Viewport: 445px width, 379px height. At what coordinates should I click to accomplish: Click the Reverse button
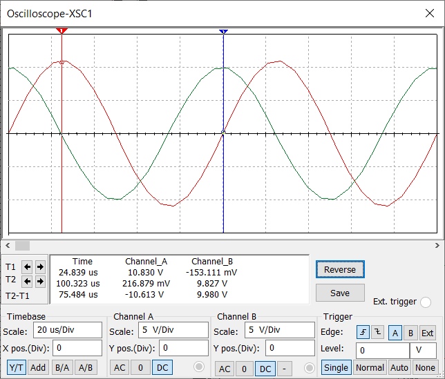click(340, 269)
